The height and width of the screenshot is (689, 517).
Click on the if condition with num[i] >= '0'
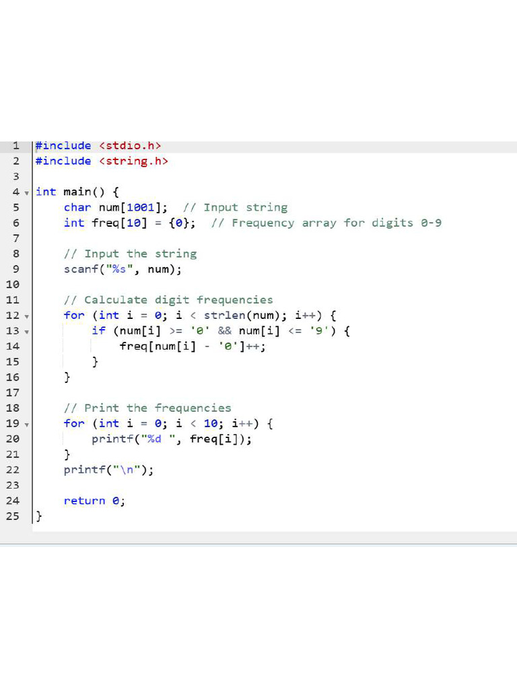[x=221, y=331]
